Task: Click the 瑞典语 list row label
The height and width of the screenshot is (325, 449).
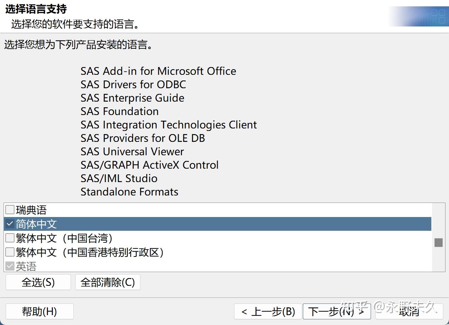Action: click(x=32, y=210)
